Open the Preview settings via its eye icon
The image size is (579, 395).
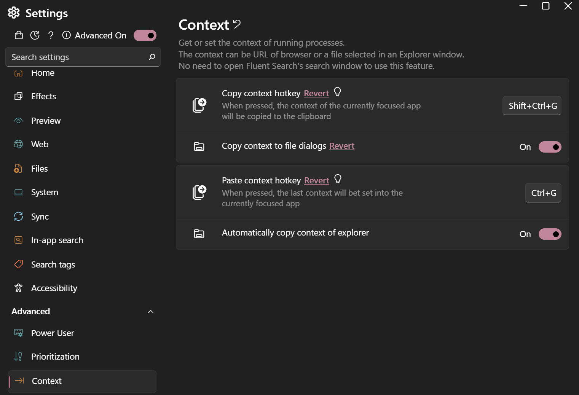pos(18,121)
